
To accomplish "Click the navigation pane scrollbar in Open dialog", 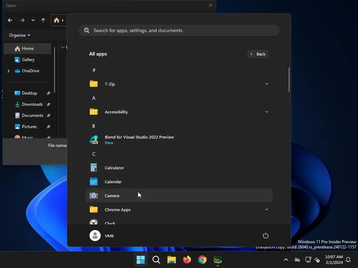I will point(55,70).
